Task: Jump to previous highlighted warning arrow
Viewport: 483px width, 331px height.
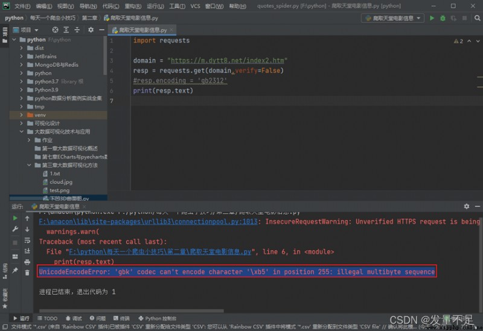Action: tap(469, 41)
